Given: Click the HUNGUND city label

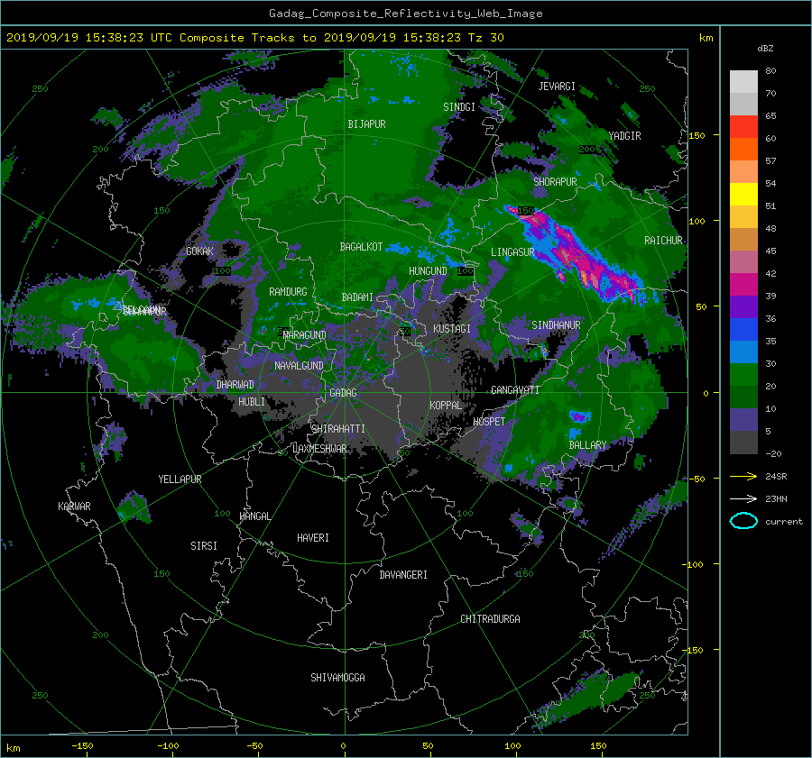Looking at the screenshot, I should point(428,271).
